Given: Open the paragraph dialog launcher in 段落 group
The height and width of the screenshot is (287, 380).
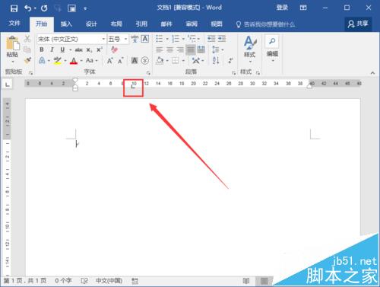Looking at the screenshot, I should click(233, 73).
